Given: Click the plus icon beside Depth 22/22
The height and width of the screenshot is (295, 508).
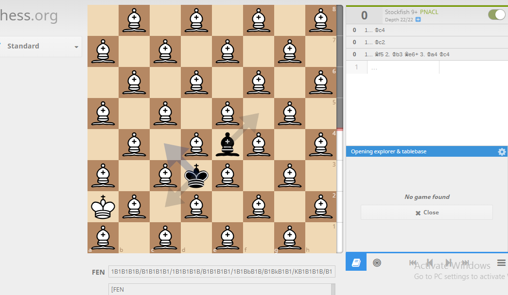Looking at the screenshot, I should tap(418, 20).
